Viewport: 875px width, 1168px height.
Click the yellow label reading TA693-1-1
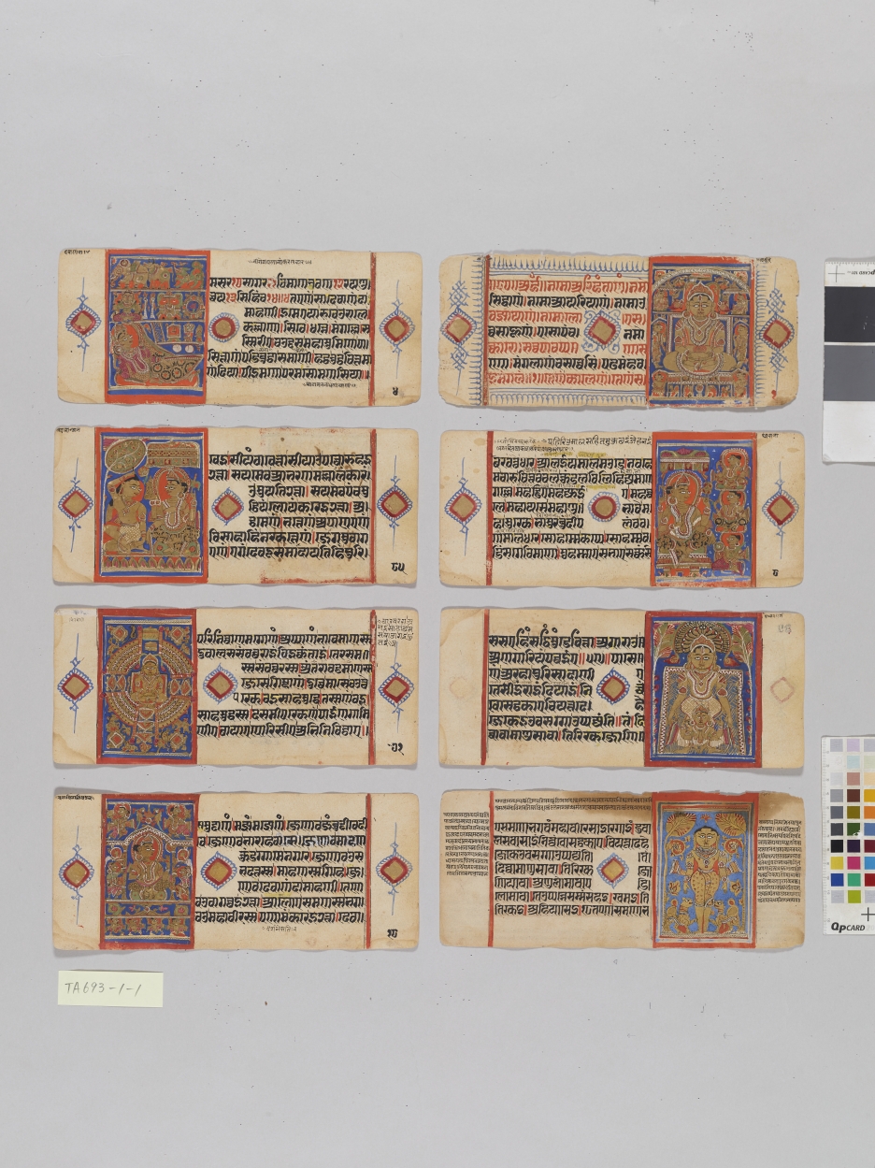(x=109, y=988)
